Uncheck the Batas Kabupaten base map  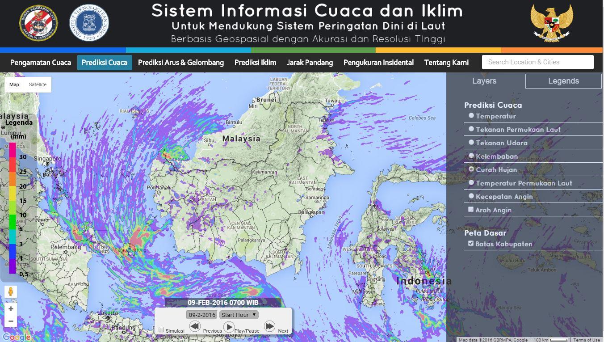(x=471, y=243)
